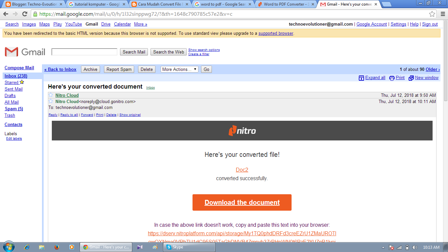Open Drafts folder
Image resolution: width=448 pixels, height=252 pixels.
pos(10,95)
